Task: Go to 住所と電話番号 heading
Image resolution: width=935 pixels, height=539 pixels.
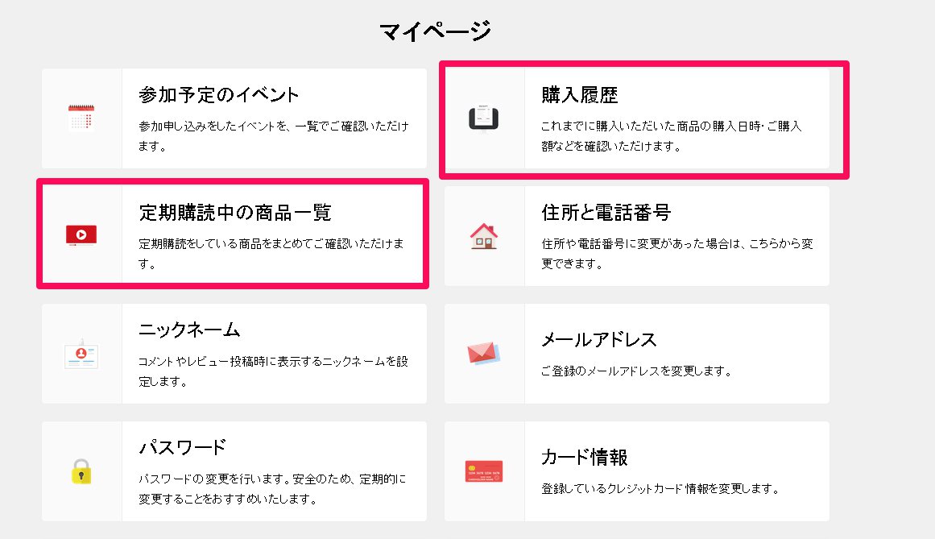Action: click(606, 213)
